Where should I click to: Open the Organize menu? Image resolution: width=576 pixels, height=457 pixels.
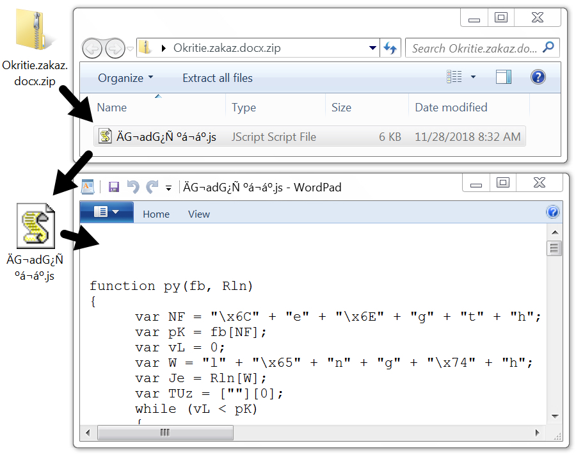(125, 78)
